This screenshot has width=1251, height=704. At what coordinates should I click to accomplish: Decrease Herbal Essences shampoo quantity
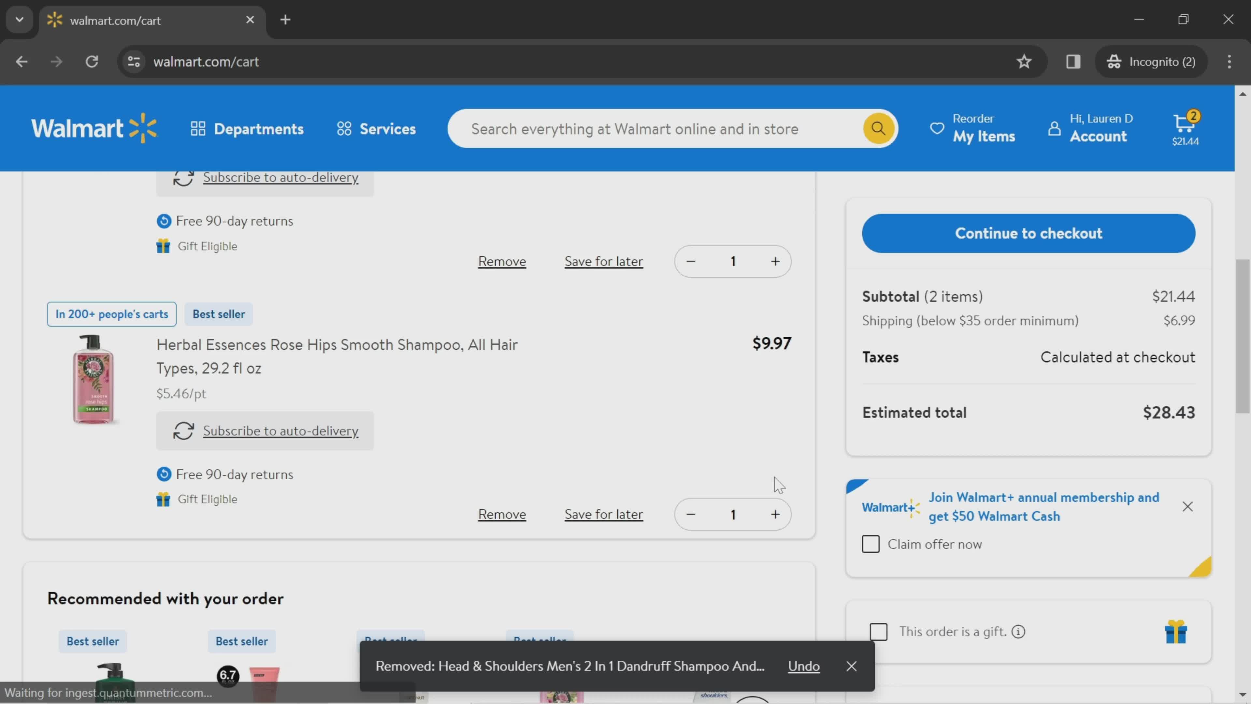691,515
